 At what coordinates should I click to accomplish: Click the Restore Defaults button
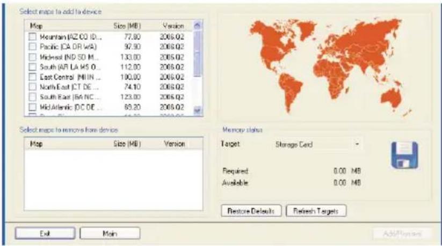click(x=251, y=211)
